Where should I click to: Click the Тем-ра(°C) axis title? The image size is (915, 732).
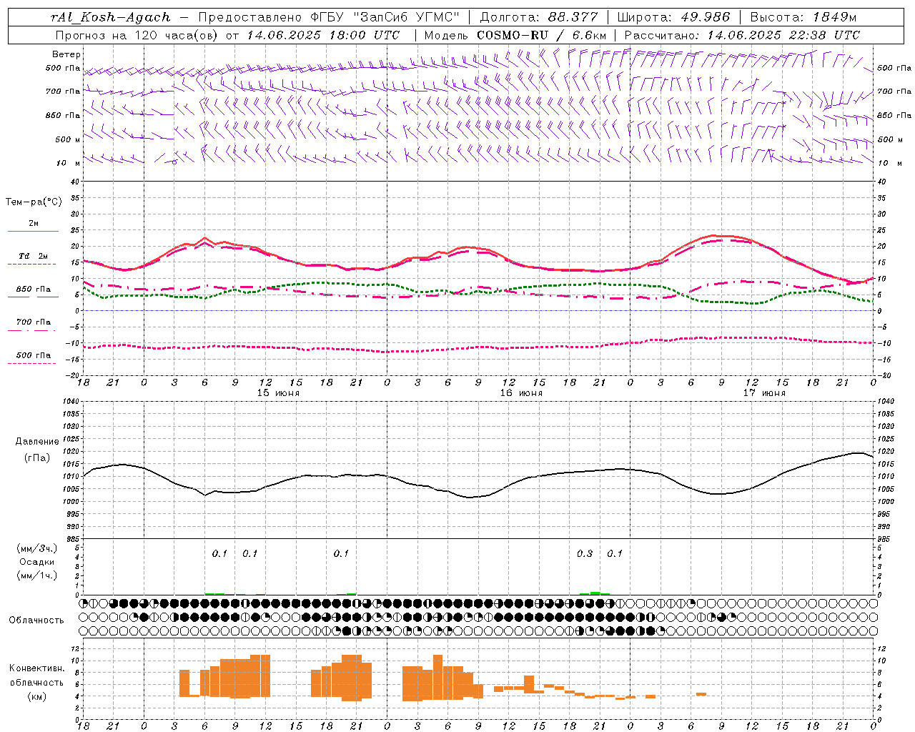pyautogui.click(x=34, y=202)
